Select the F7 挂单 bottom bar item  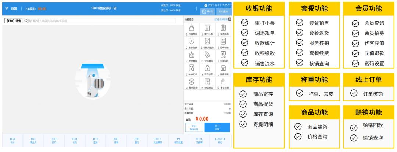[x=96, y=141]
